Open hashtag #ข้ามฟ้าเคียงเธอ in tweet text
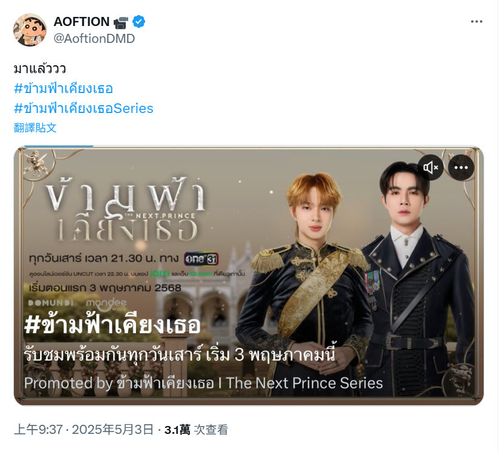Screen dimensions: 500x452 63,89
